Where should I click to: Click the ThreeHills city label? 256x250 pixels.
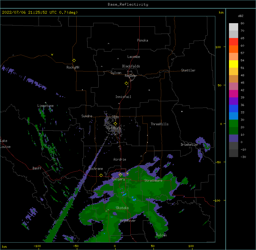coord(159,124)
